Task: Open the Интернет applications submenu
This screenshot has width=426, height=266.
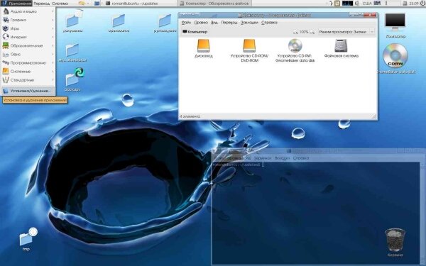Action: 28,37
